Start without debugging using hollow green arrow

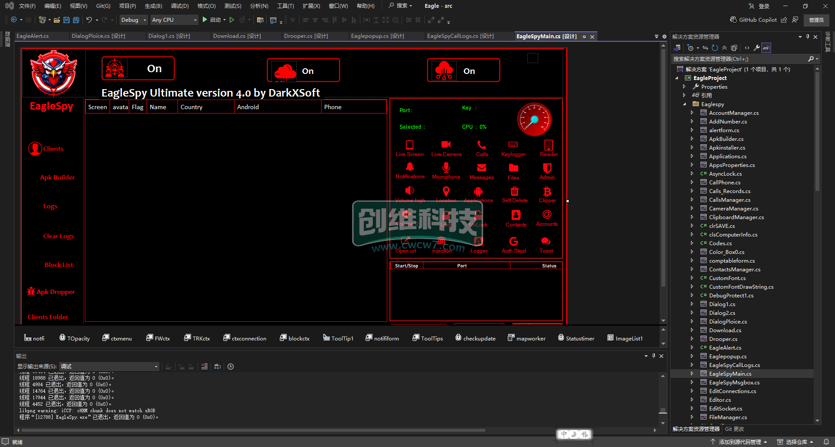232,20
